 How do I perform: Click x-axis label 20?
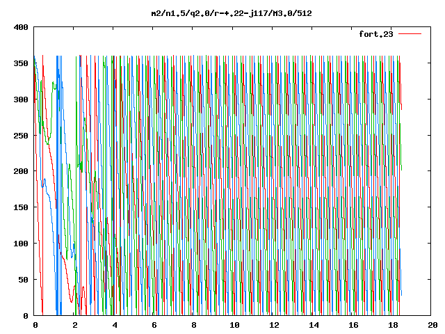pyautogui.click(x=432, y=325)
